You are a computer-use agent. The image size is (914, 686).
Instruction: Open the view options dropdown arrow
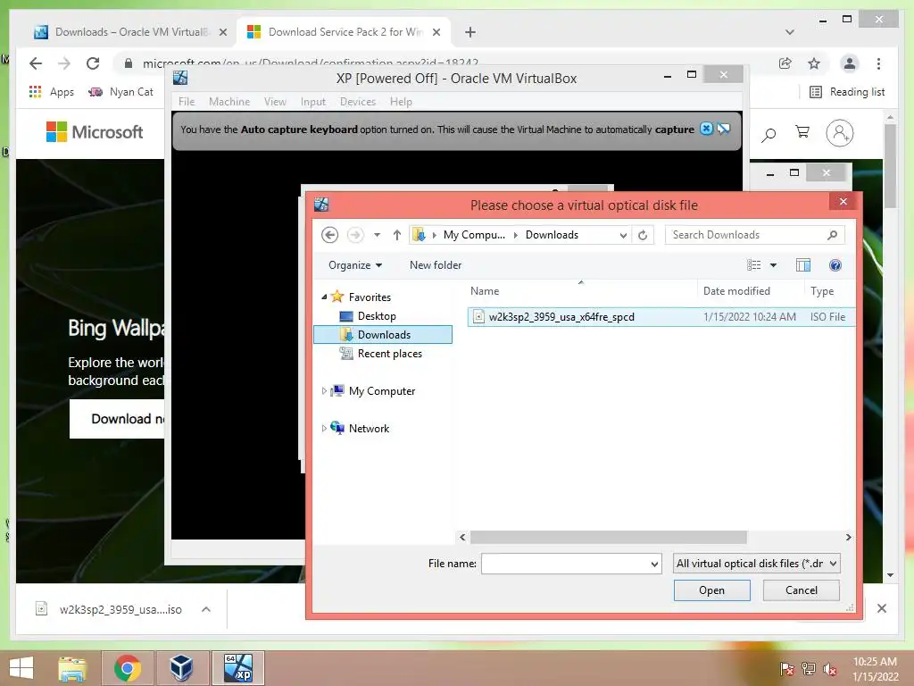(774, 265)
